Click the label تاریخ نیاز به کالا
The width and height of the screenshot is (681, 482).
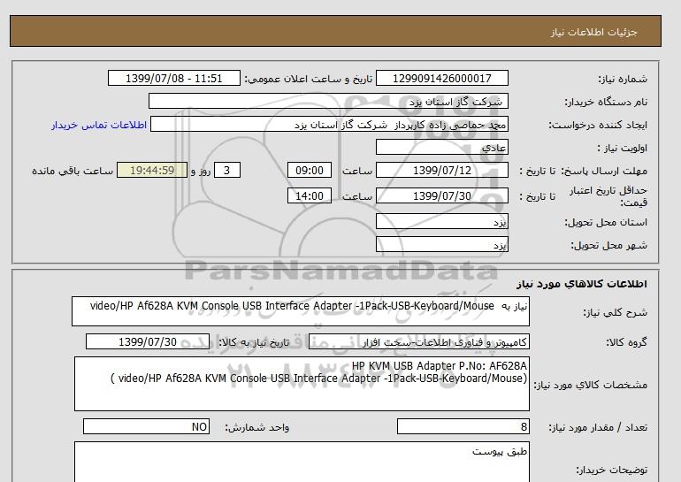coord(254,342)
